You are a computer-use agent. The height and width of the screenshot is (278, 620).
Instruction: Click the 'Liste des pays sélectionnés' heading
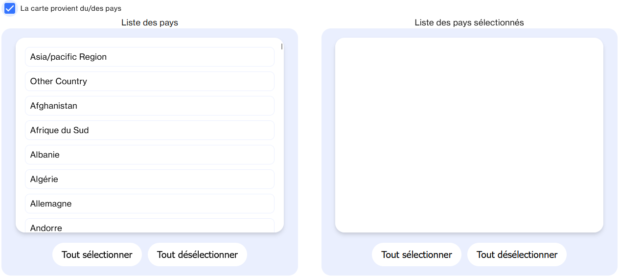point(469,23)
